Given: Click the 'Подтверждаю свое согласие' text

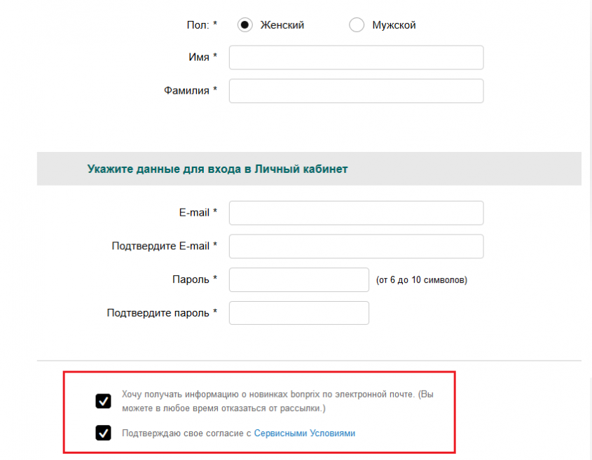Looking at the screenshot, I should pos(186,433).
